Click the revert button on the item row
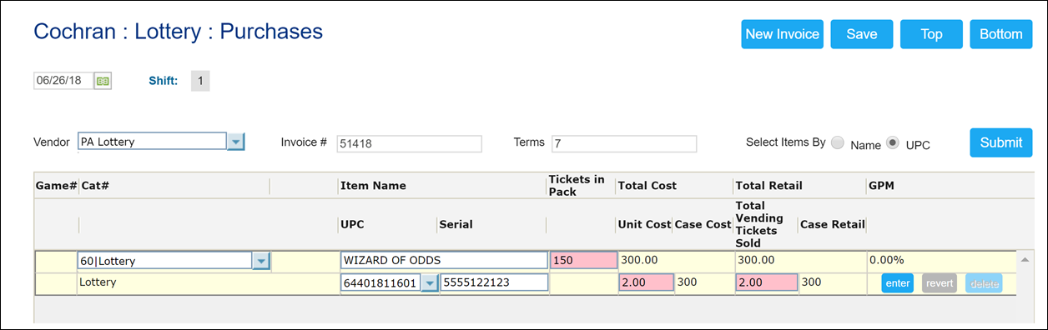The height and width of the screenshot is (330, 1048). 940,283
